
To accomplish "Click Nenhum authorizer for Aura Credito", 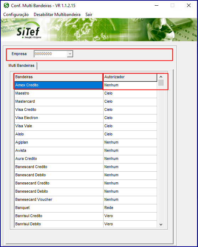I will pyautogui.click(x=130, y=159).
